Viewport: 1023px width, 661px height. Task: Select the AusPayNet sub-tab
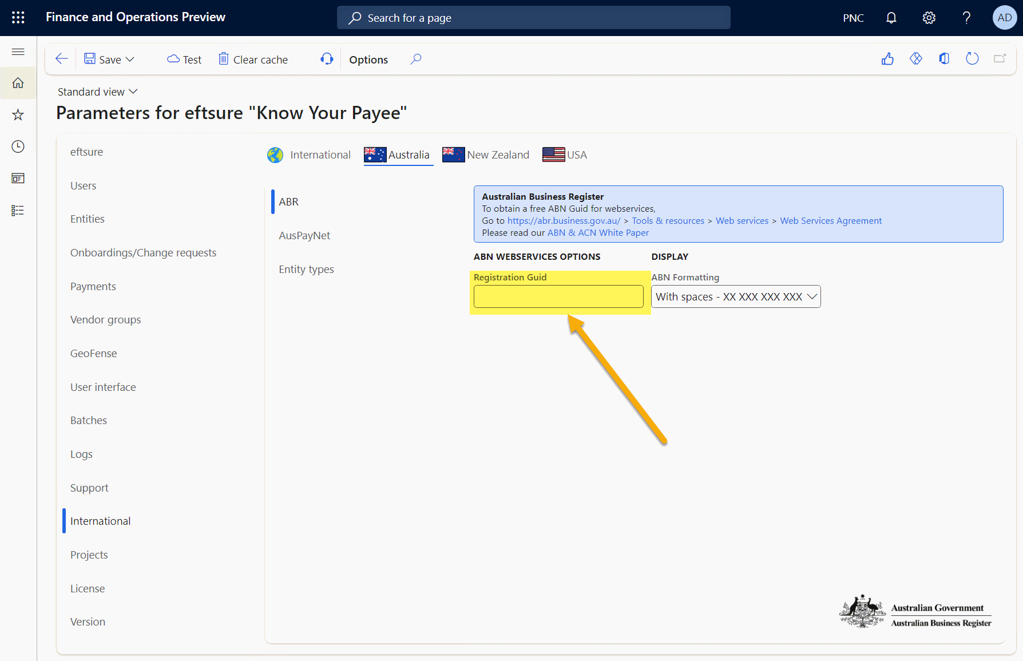click(x=304, y=236)
